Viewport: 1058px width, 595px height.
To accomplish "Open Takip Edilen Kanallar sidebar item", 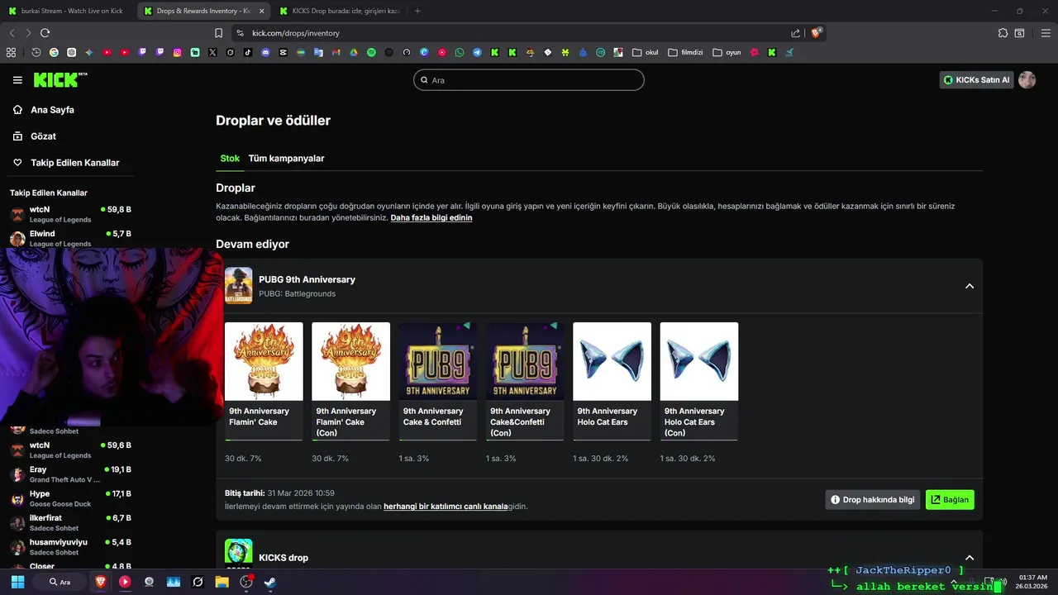I will tap(75, 163).
